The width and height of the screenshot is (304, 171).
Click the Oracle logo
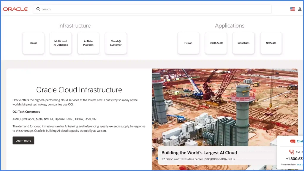click(15, 9)
